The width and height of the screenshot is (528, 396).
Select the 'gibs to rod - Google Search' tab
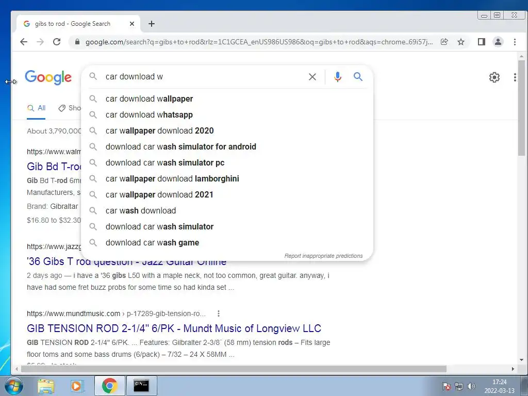[78, 24]
